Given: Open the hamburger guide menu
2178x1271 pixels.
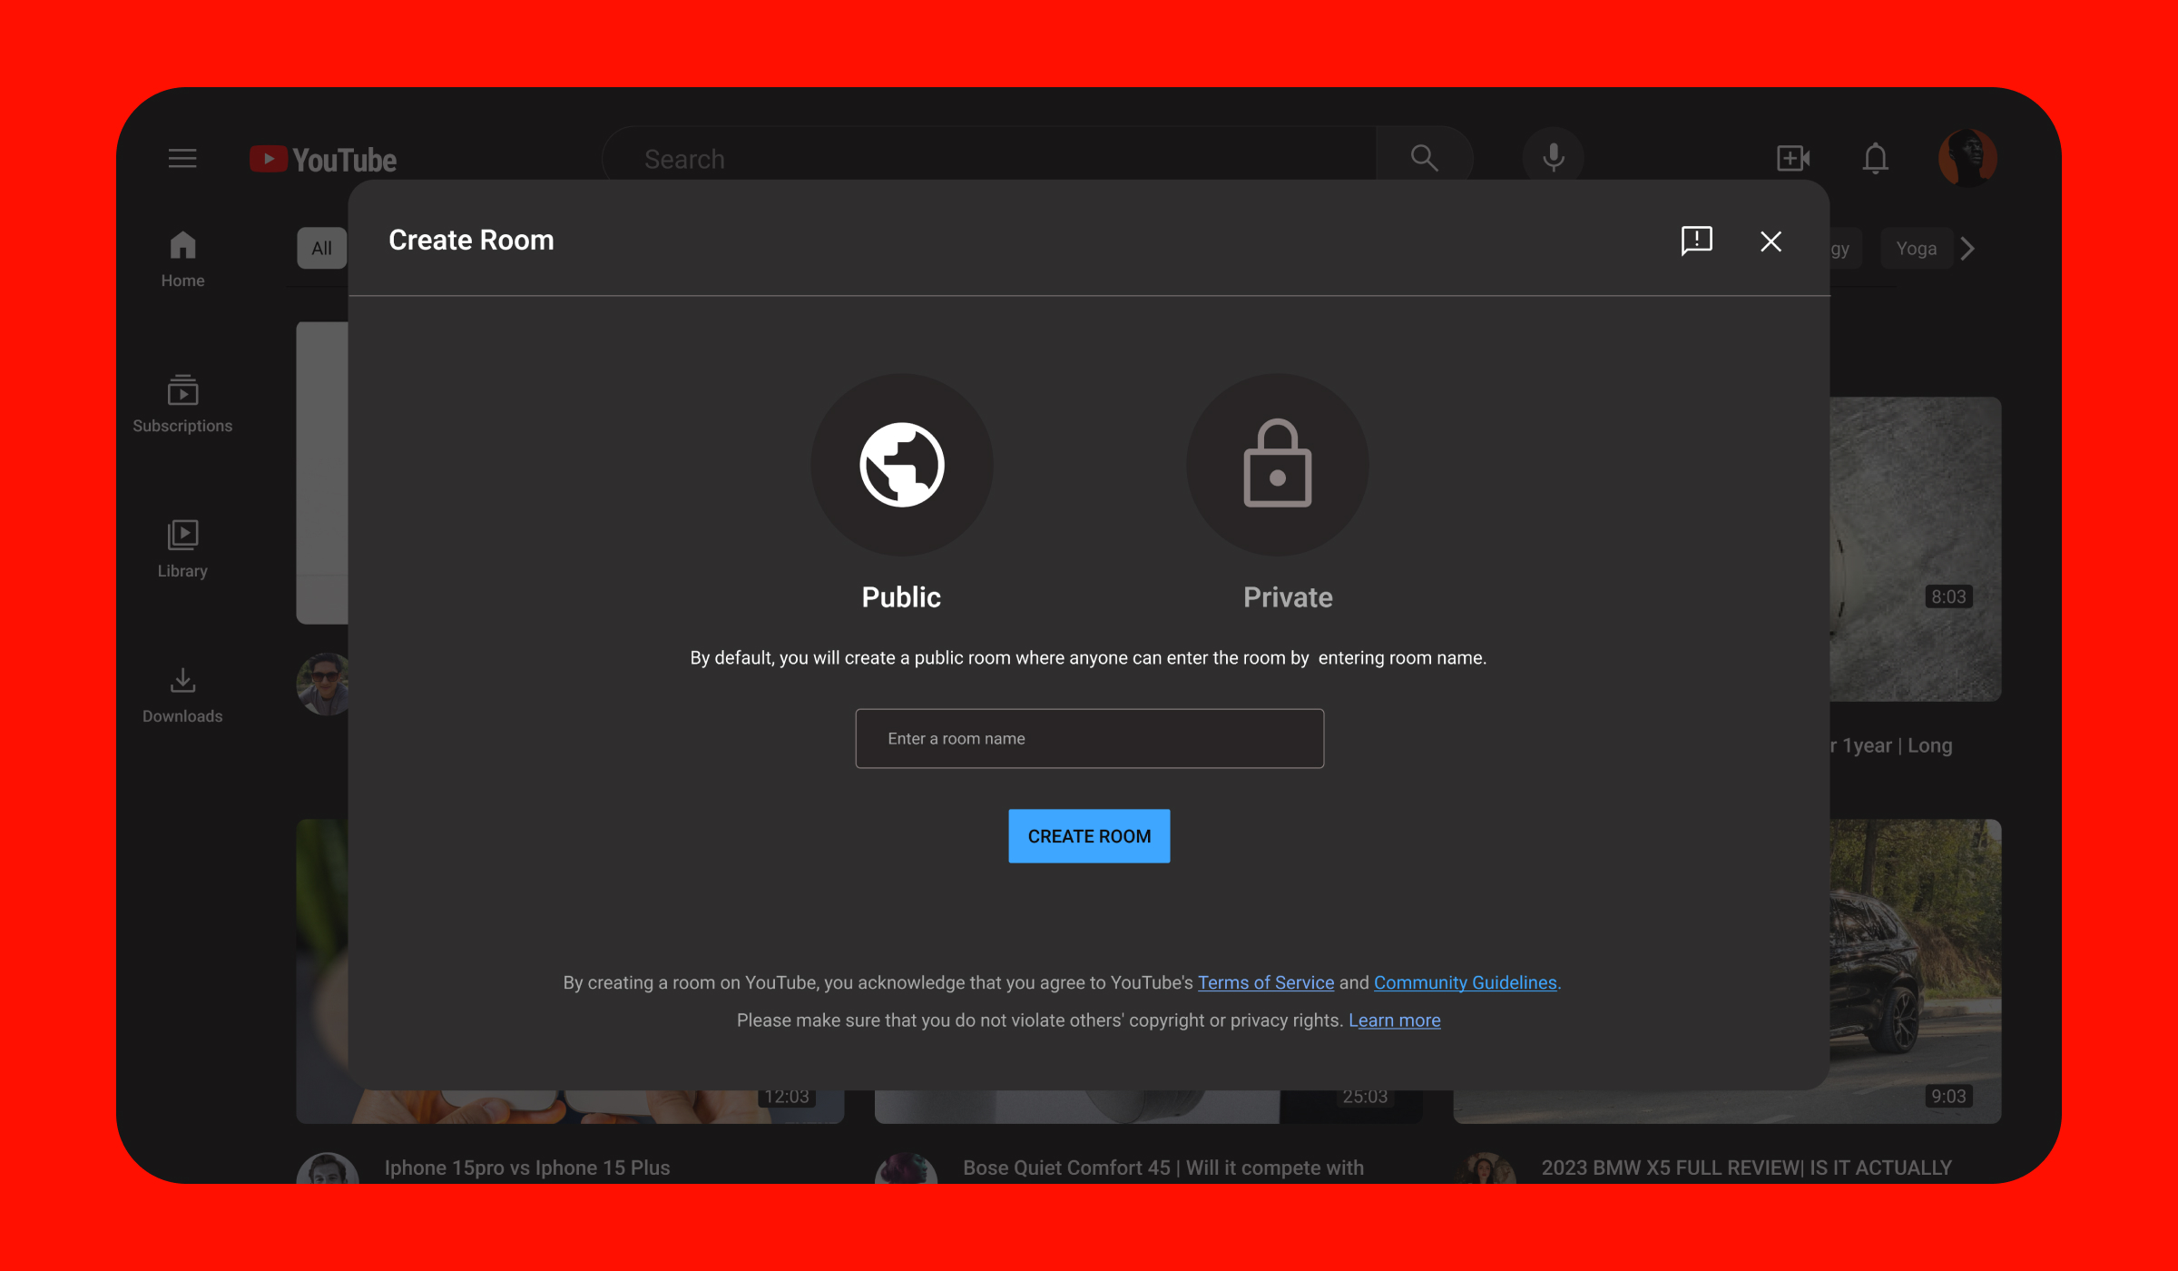Looking at the screenshot, I should 182,159.
